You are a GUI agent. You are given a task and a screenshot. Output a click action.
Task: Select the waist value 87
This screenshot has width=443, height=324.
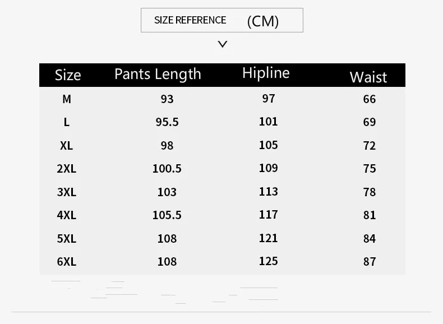tap(370, 262)
